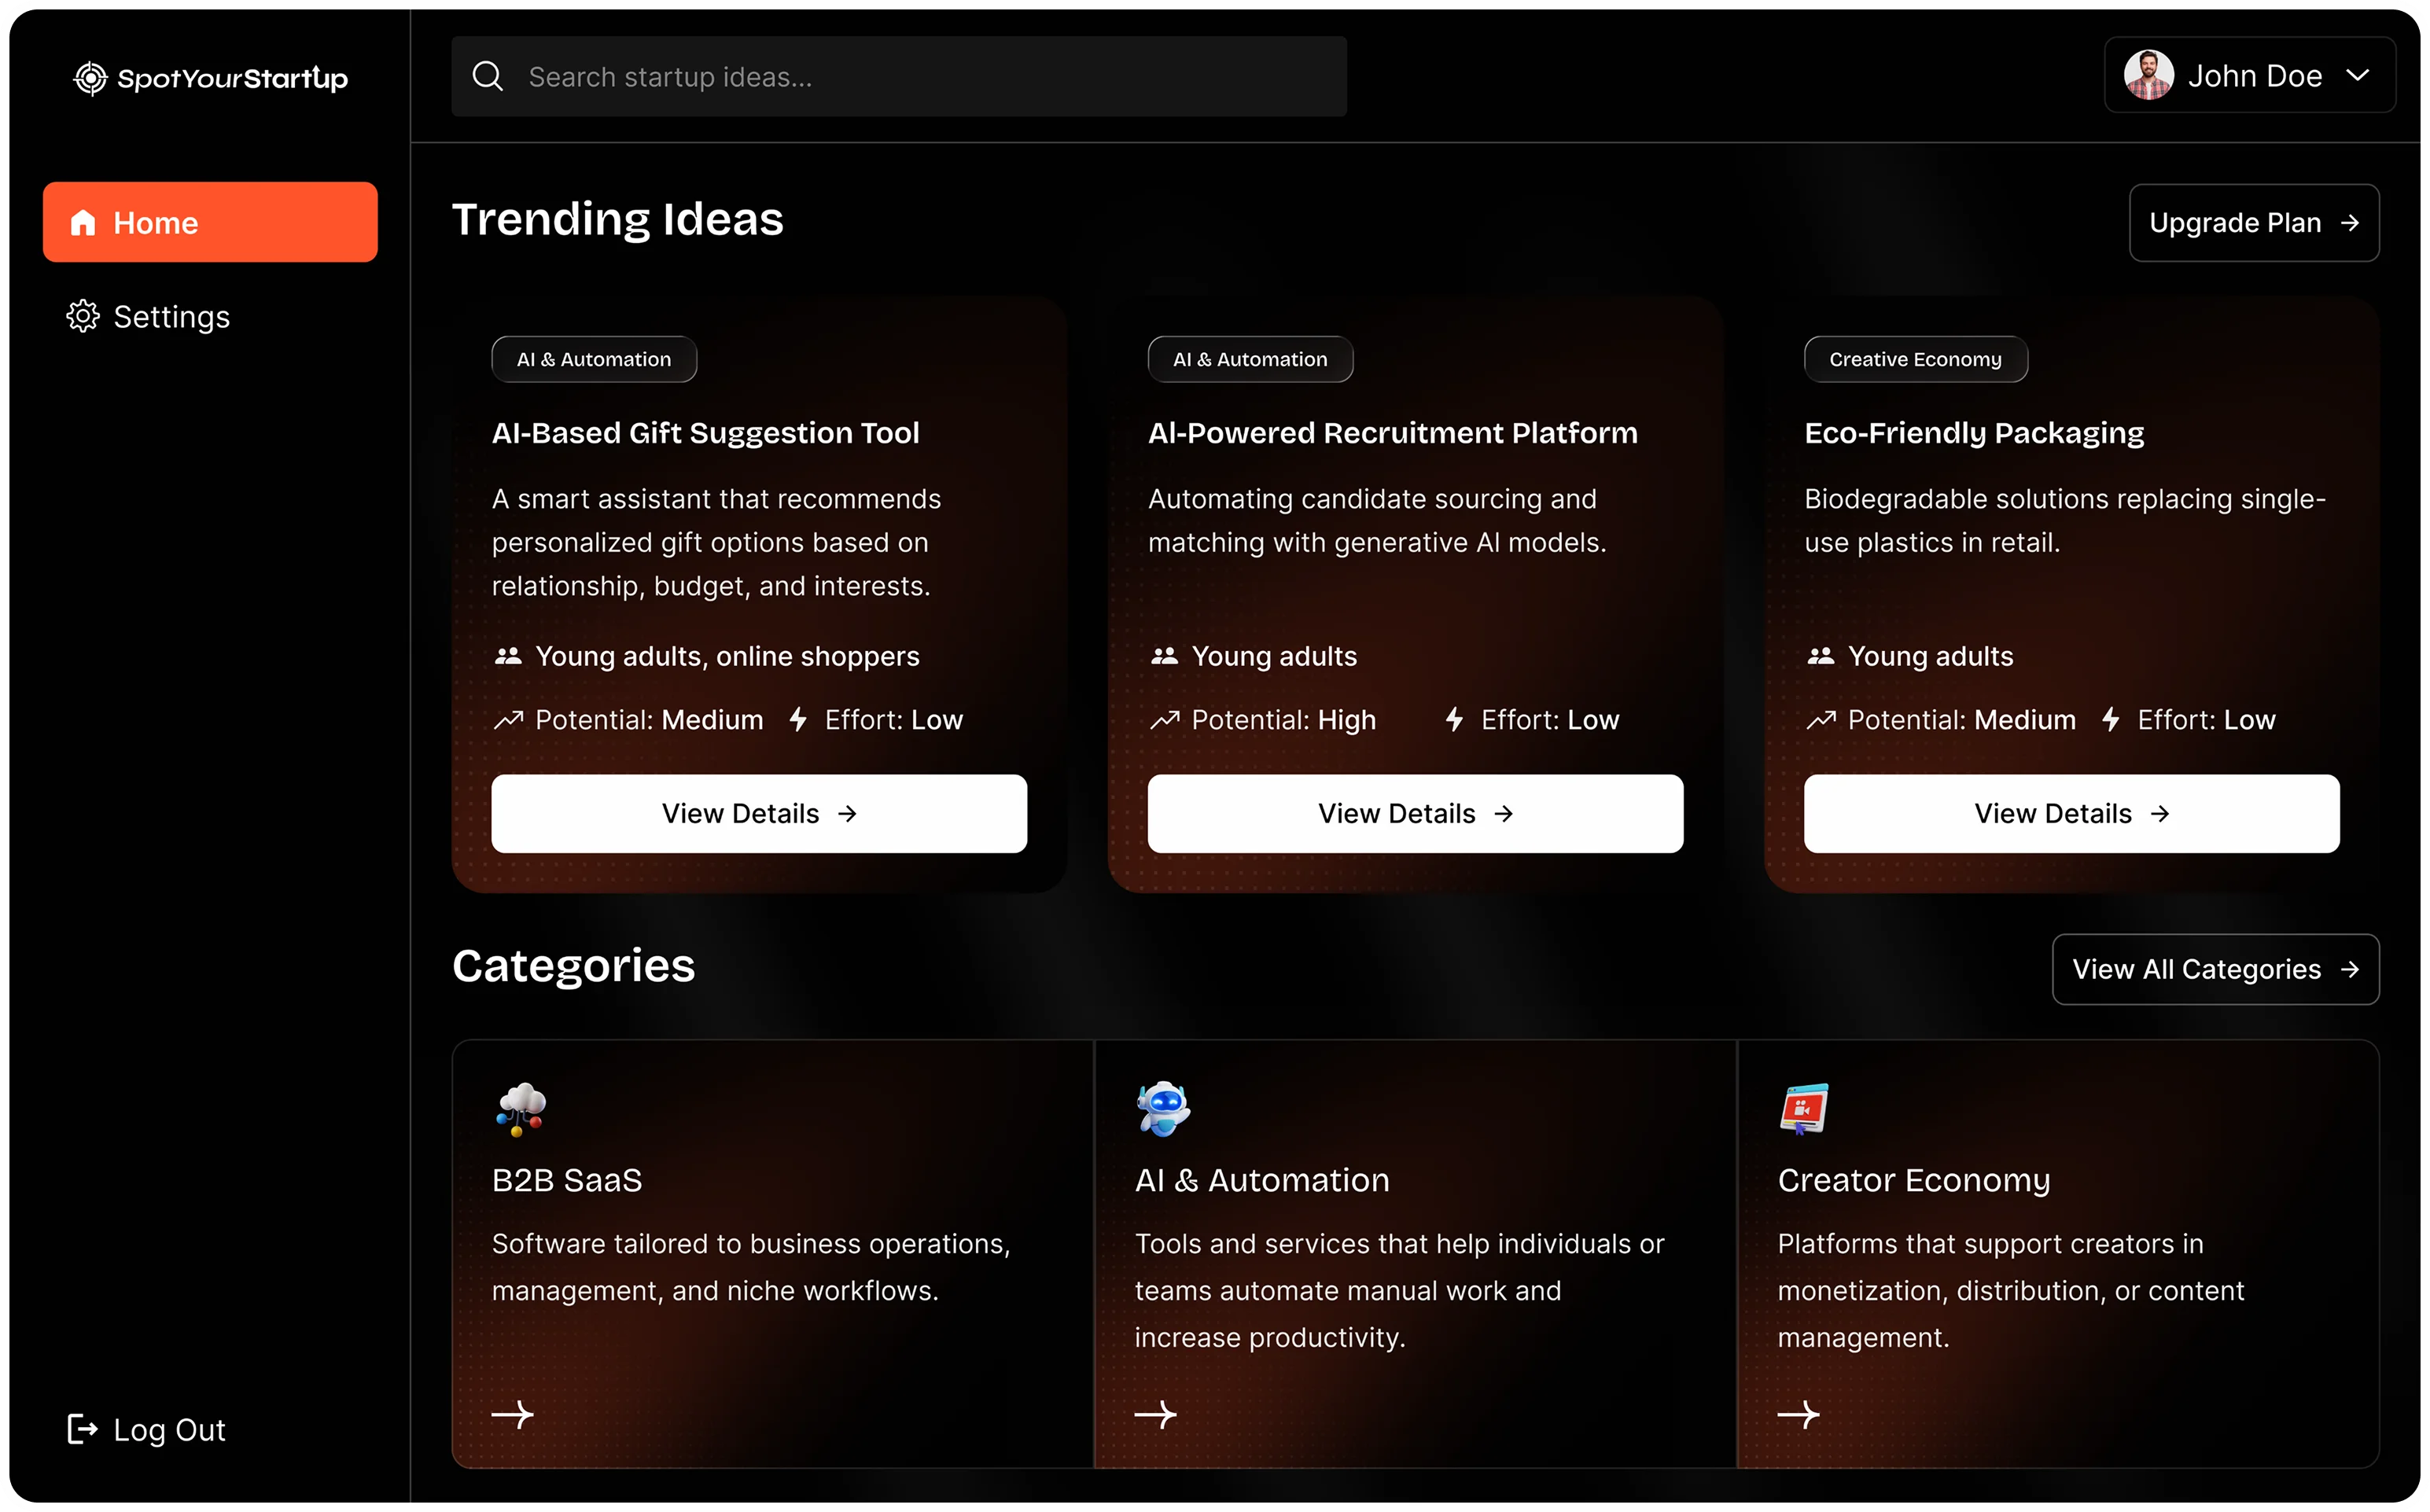2430x1512 pixels.
Task: Click the robot icon on AI & Automation card
Action: [x=1162, y=1108]
